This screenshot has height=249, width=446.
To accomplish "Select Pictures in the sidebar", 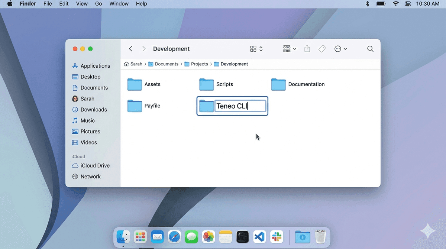I will pyautogui.click(x=90, y=131).
